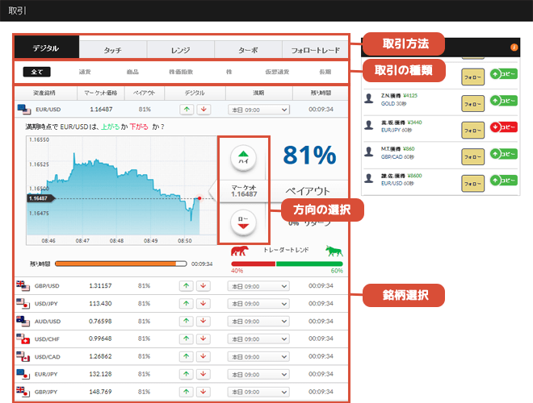The height and width of the screenshot is (403, 533).
Task: Open the USD/CHF expiry dropdown
Action: point(258,339)
